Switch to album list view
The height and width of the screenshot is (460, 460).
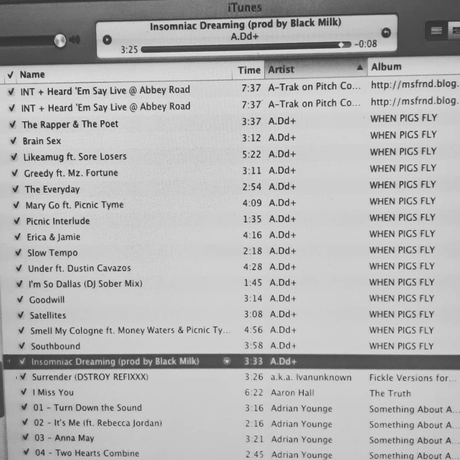(456, 31)
